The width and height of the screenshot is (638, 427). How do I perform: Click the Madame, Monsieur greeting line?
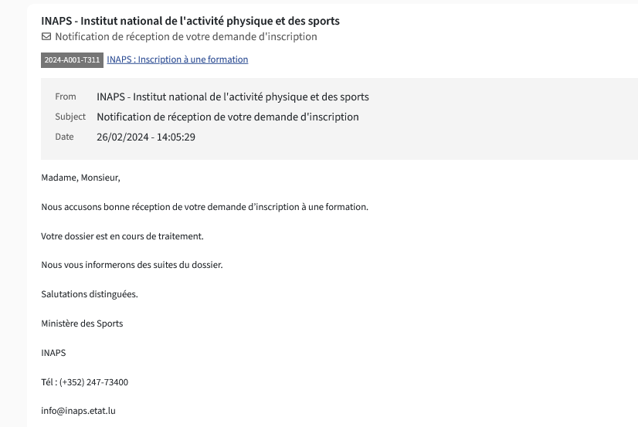pyautogui.click(x=80, y=178)
